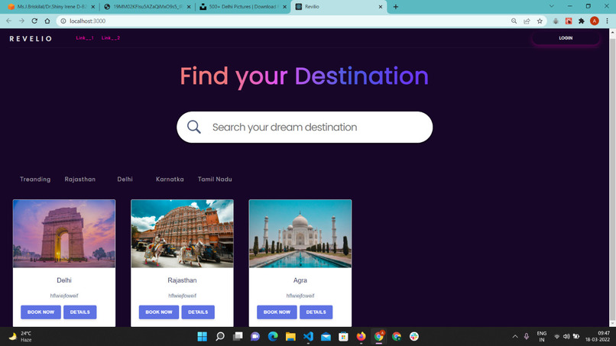The image size is (616, 346).
Task: Open Chrome three-dot menu
Action: [607, 21]
